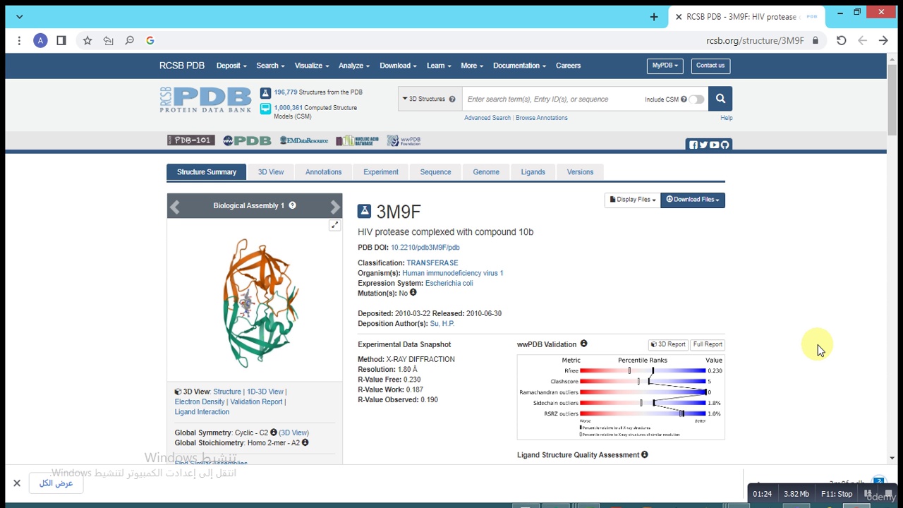903x508 pixels.
Task: Open the Search dropdown in navbar
Action: click(x=270, y=66)
